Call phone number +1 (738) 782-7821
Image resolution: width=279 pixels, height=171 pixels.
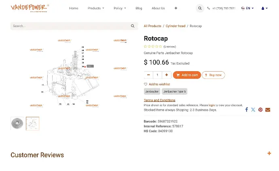[x=224, y=8]
